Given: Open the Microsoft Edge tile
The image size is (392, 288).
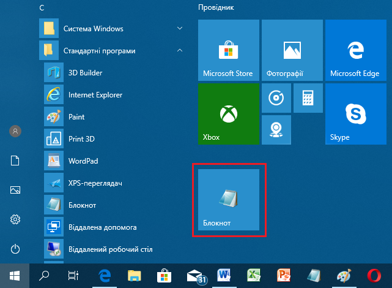Looking at the screenshot, I should (x=356, y=50).
